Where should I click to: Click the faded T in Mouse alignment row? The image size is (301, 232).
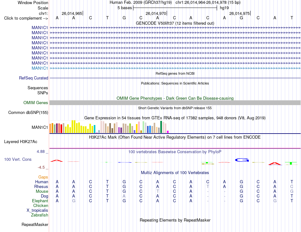[157, 191]
